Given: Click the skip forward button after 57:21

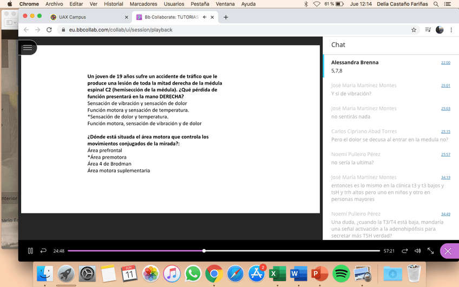Looking at the screenshot, I should [405, 251].
